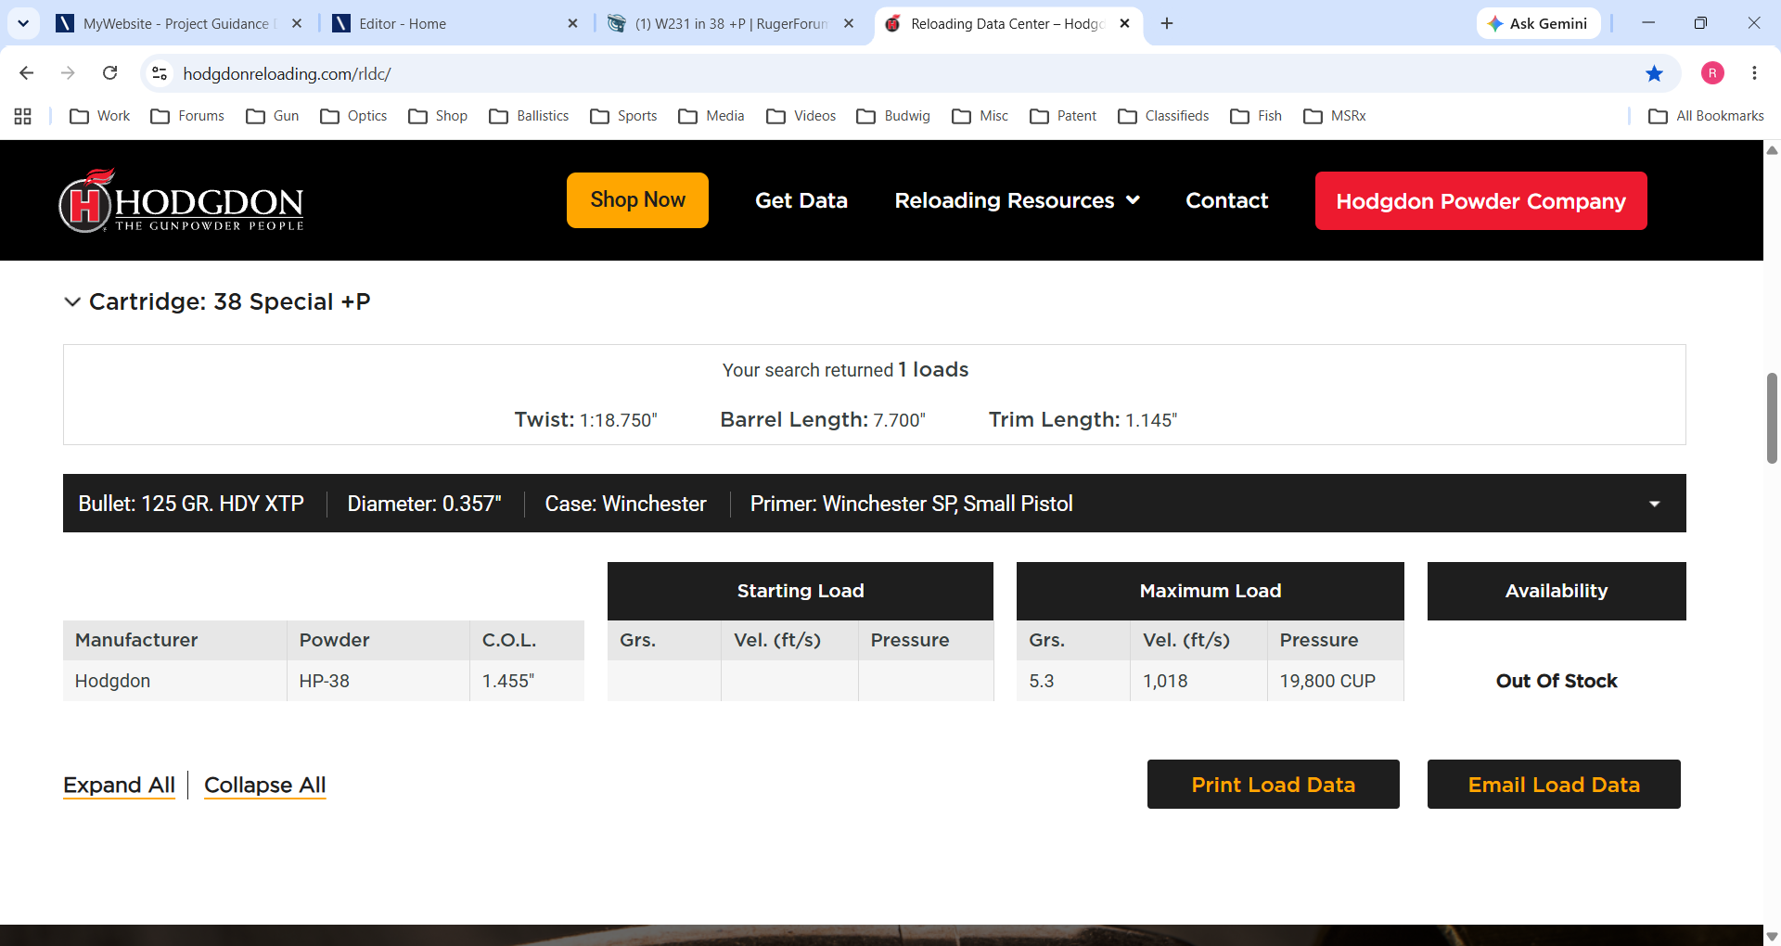This screenshot has height=946, width=1781.
Task: Open the Forums bookmarks folder
Action: [x=187, y=116]
